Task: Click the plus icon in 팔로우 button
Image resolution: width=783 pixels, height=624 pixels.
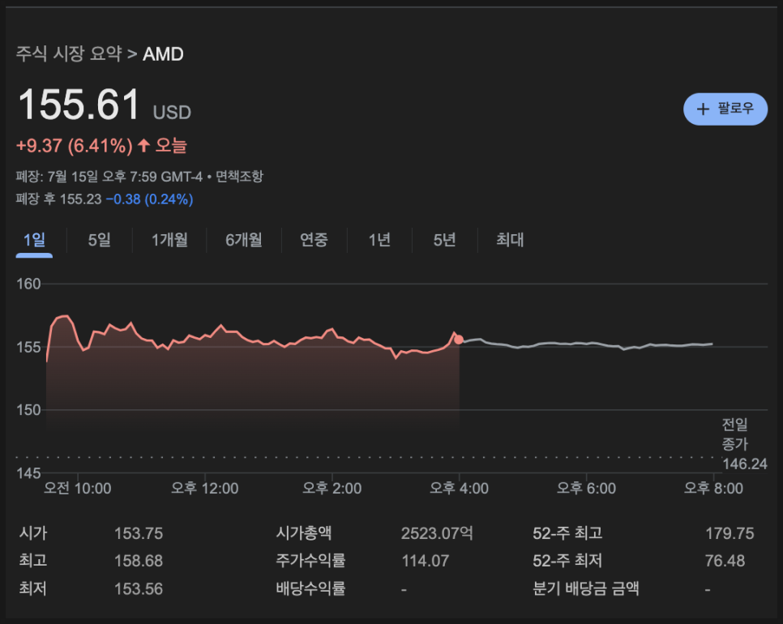Action: [x=703, y=109]
